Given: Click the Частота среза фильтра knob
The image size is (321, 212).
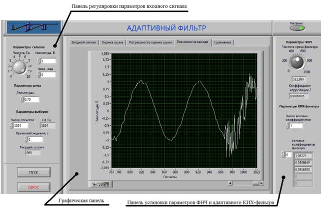Looking at the screenshot, I should [297, 62].
